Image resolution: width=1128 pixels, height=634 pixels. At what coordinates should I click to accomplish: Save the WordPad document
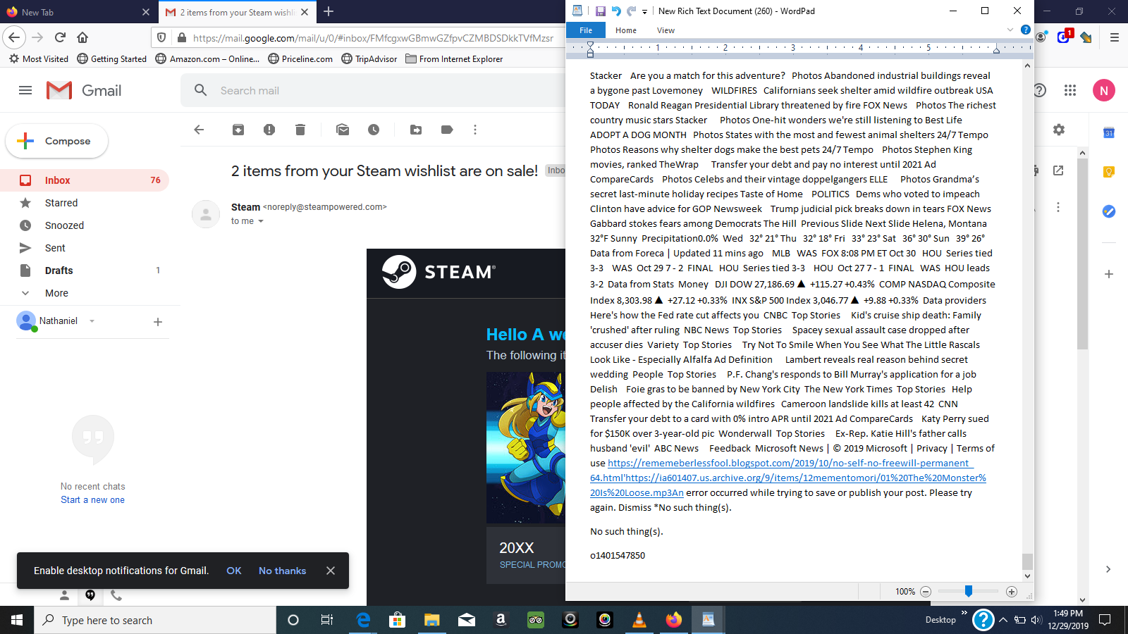coord(601,11)
